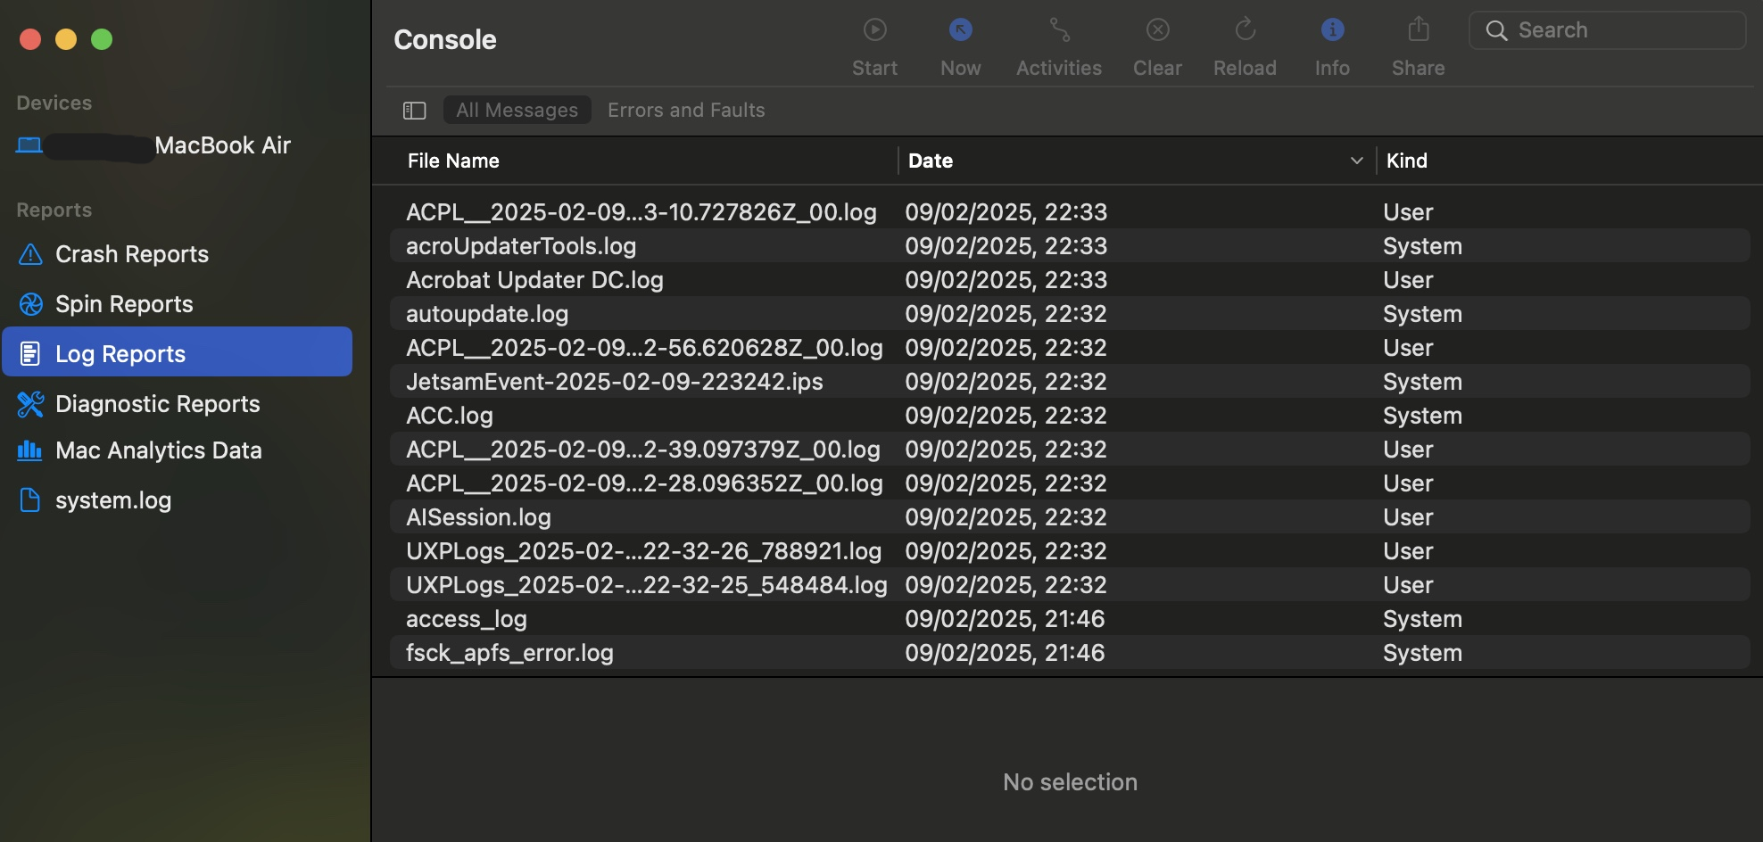
Task: Open Diagnostic Reports in sidebar
Action: click(x=157, y=403)
